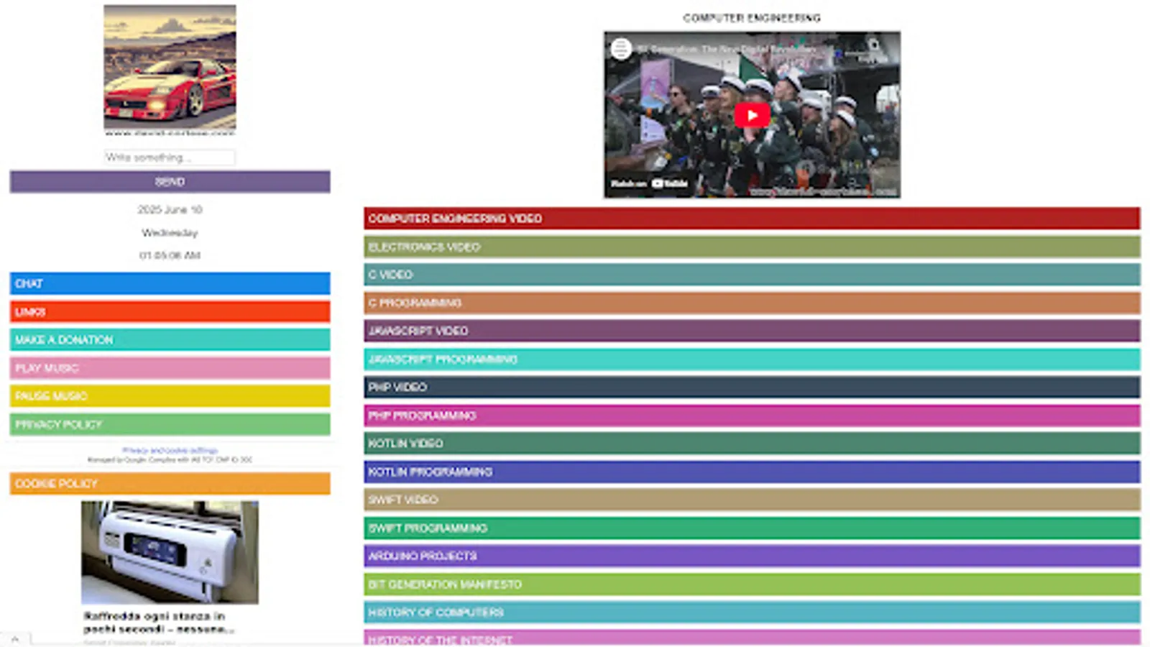Open the LINKS section
This screenshot has height=647, width=1150.
click(169, 311)
